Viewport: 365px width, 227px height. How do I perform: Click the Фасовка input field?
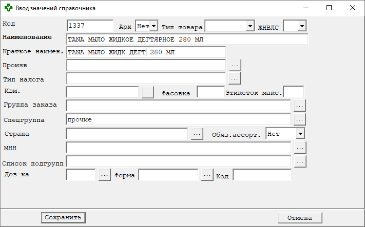tap(210, 92)
